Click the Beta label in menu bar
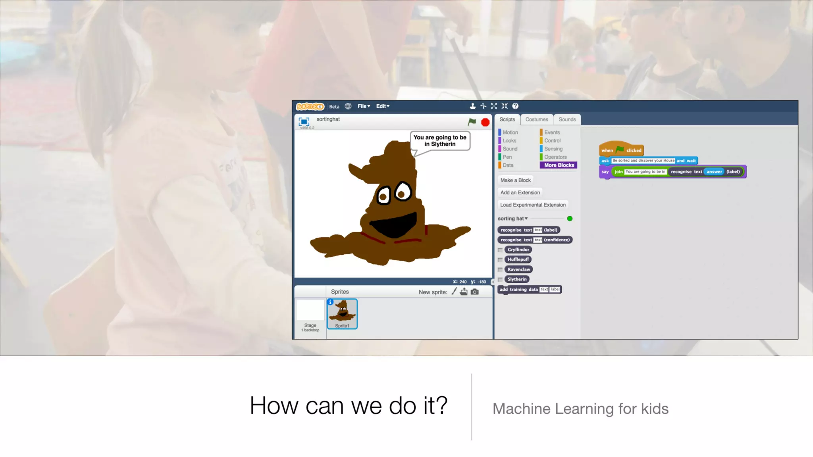This screenshot has width=813, height=457. [x=334, y=107]
